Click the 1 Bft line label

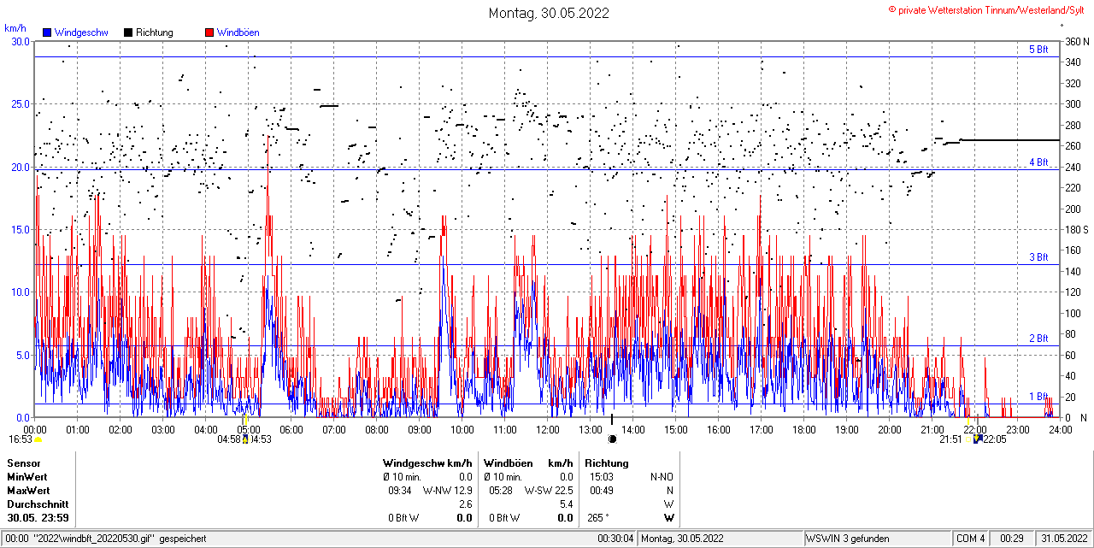click(1038, 397)
